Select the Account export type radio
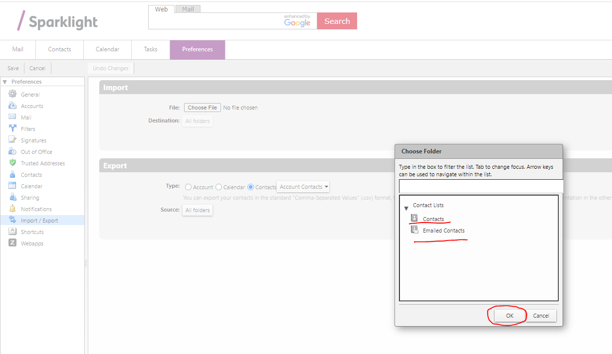Viewport: 612px width, 354px height. [188, 187]
